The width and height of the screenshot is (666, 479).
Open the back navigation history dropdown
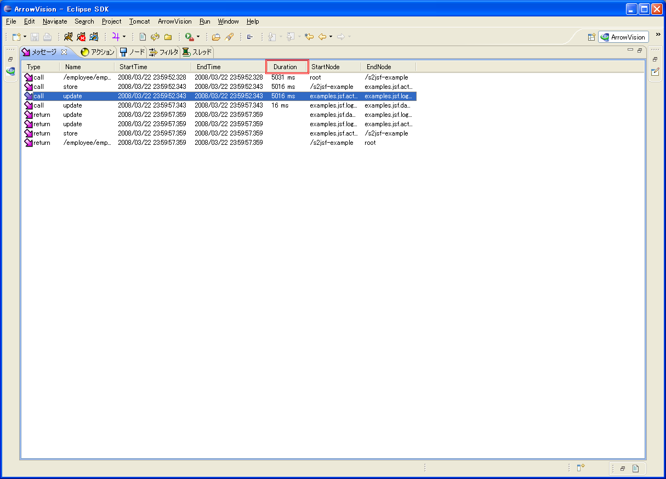coord(331,37)
